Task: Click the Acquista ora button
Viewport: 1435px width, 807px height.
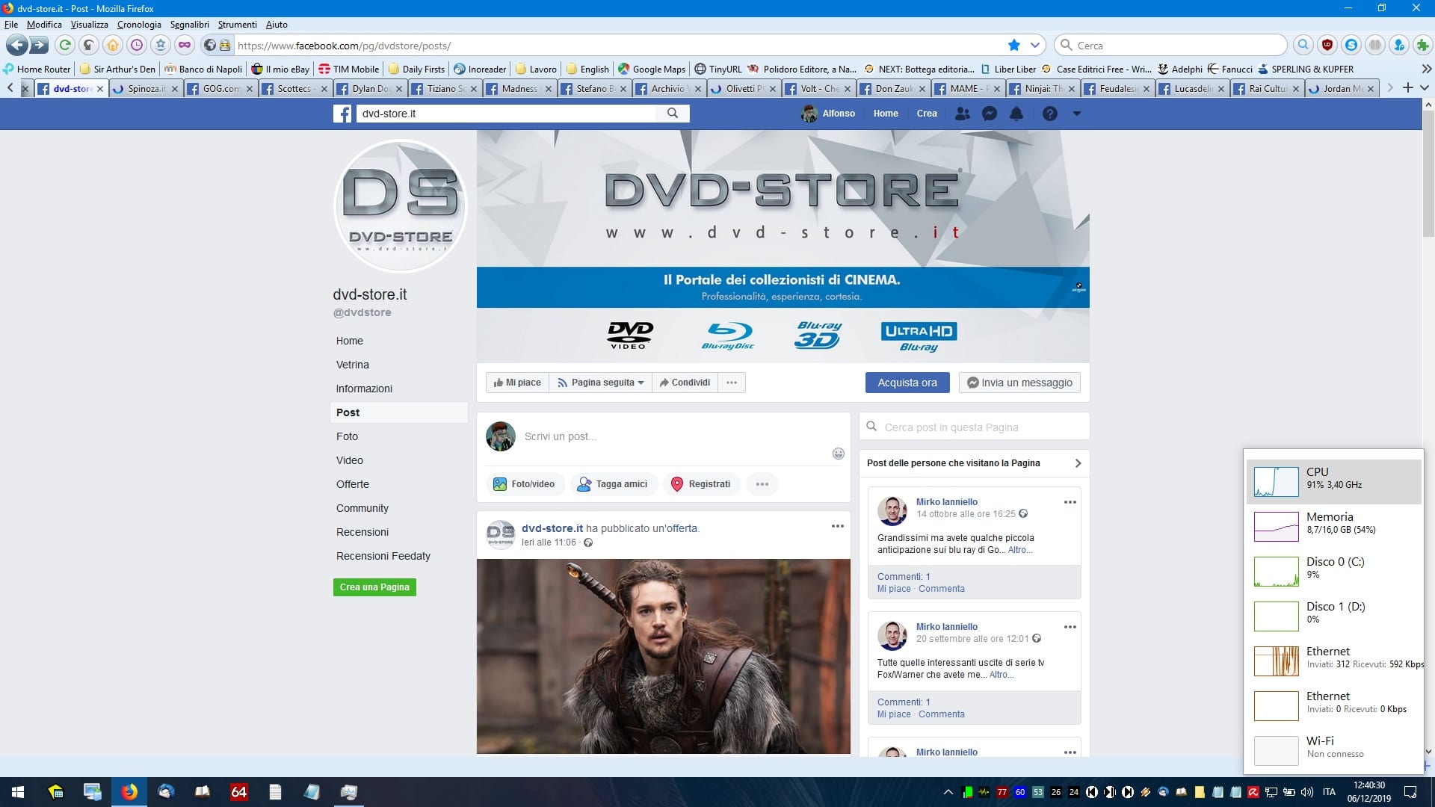Action: coord(907,383)
